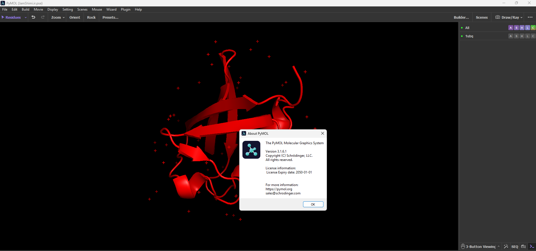536x251 pixels.
Task: Open the Help menu
Action: pyautogui.click(x=138, y=9)
